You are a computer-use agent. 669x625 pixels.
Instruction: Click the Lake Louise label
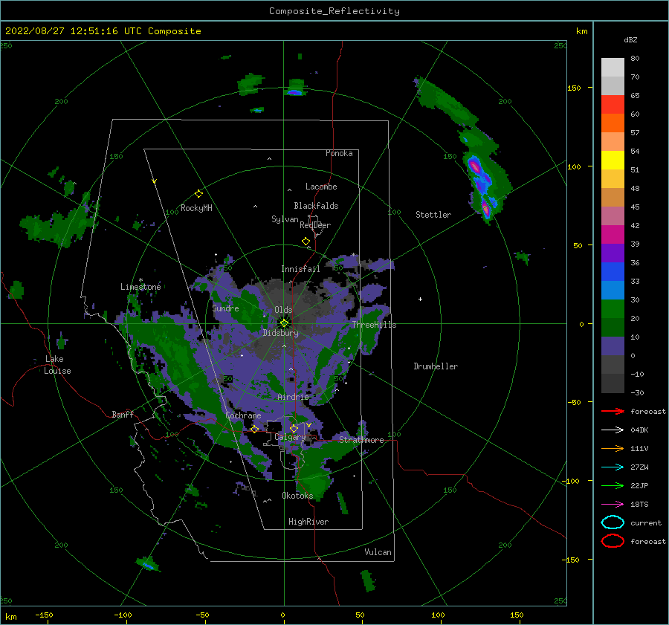pos(57,365)
